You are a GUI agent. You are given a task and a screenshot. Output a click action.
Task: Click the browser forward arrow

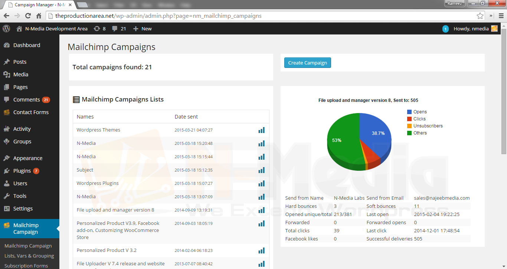coord(17,16)
